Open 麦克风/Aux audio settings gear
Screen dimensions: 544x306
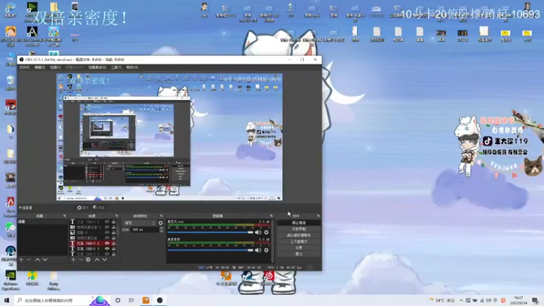coord(266,232)
